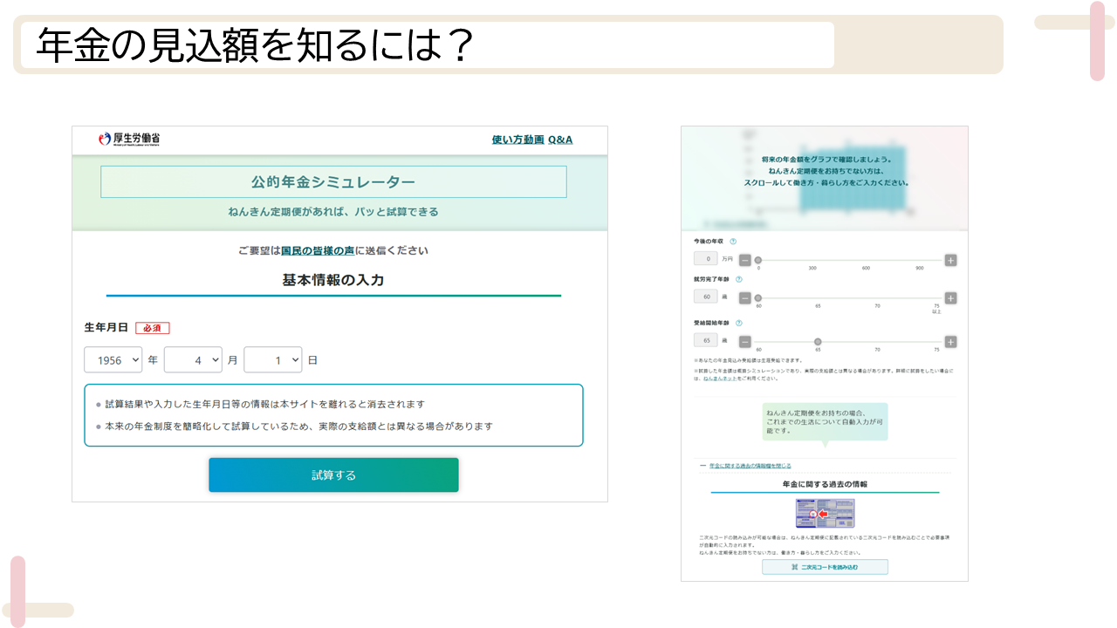Click the 就労完了年齢 slider handle

tap(757, 298)
